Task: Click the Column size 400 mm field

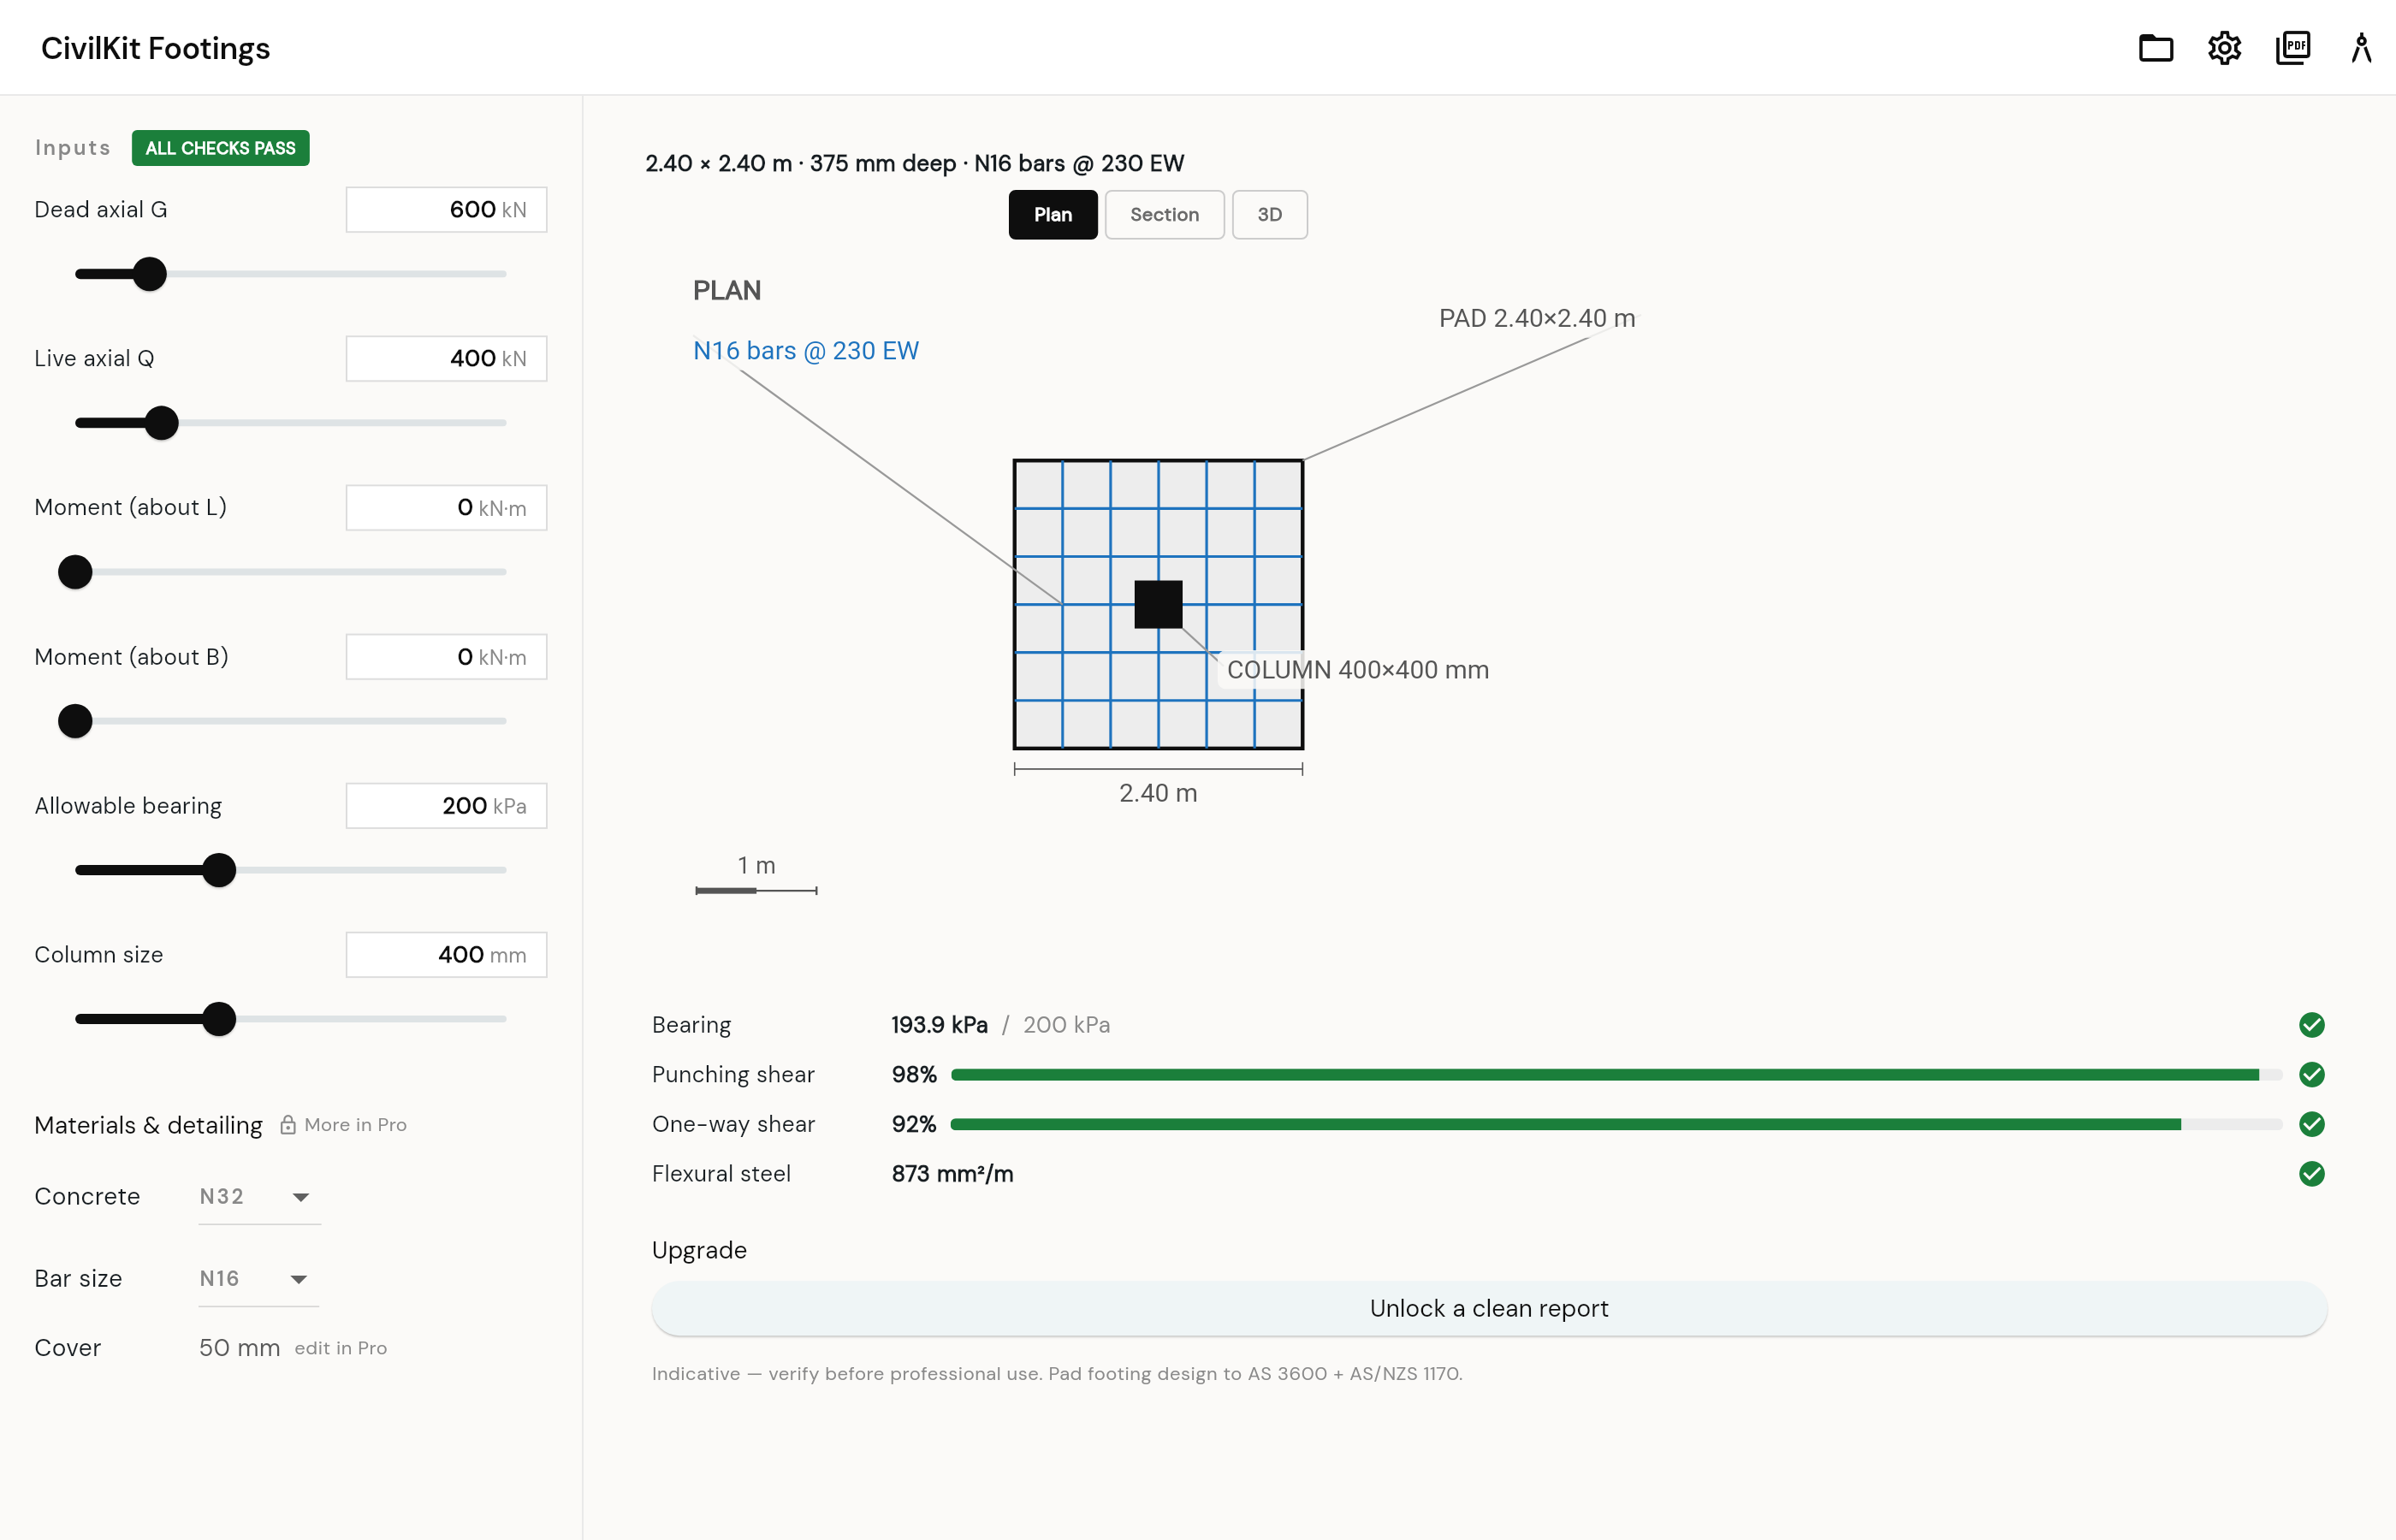Action: 446,955
